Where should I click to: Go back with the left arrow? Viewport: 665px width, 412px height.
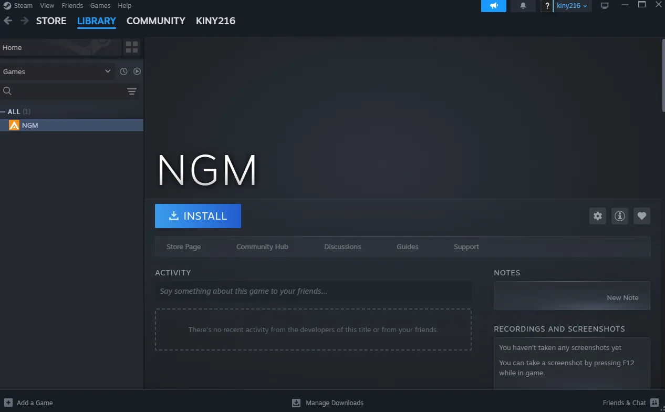8,20
